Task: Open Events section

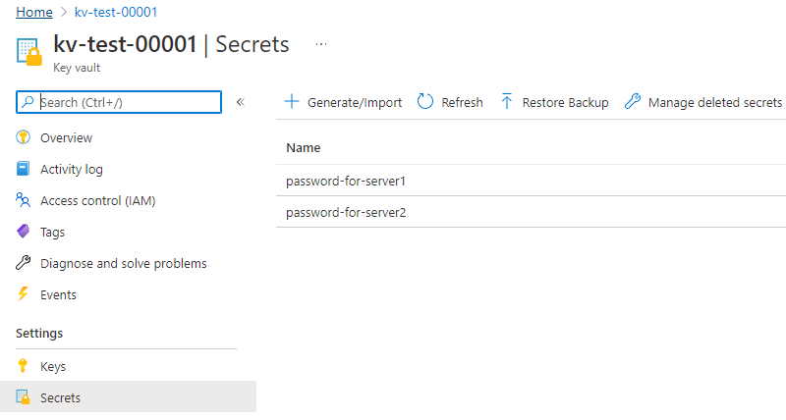Action: 58,294
